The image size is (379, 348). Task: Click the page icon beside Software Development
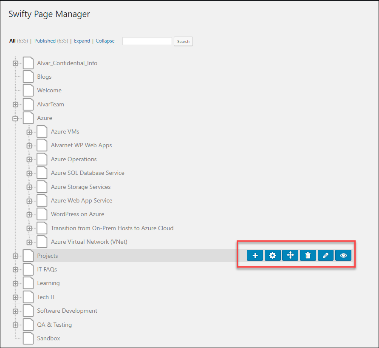[28, 311]
